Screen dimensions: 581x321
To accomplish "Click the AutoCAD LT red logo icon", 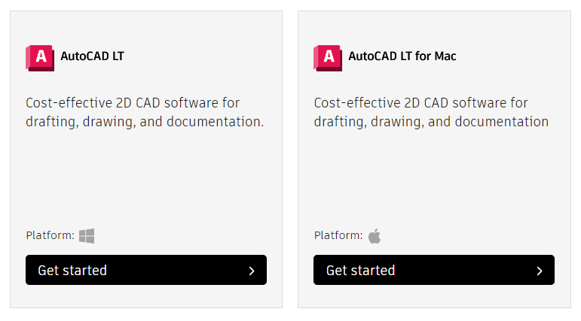I will coord(40,57).
